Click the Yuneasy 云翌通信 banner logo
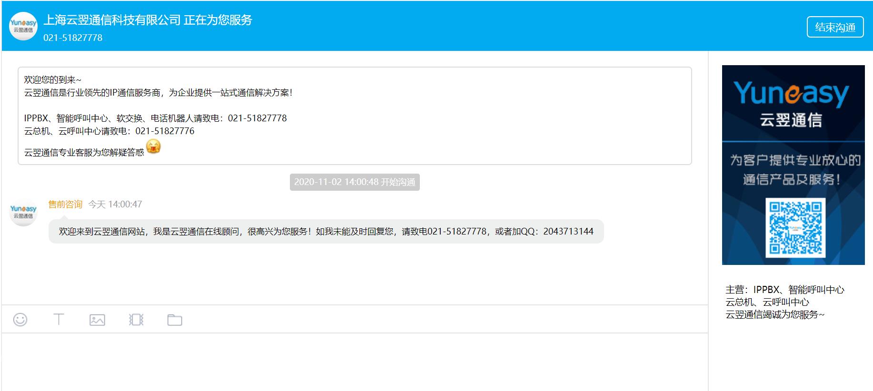 pos(791,104)
